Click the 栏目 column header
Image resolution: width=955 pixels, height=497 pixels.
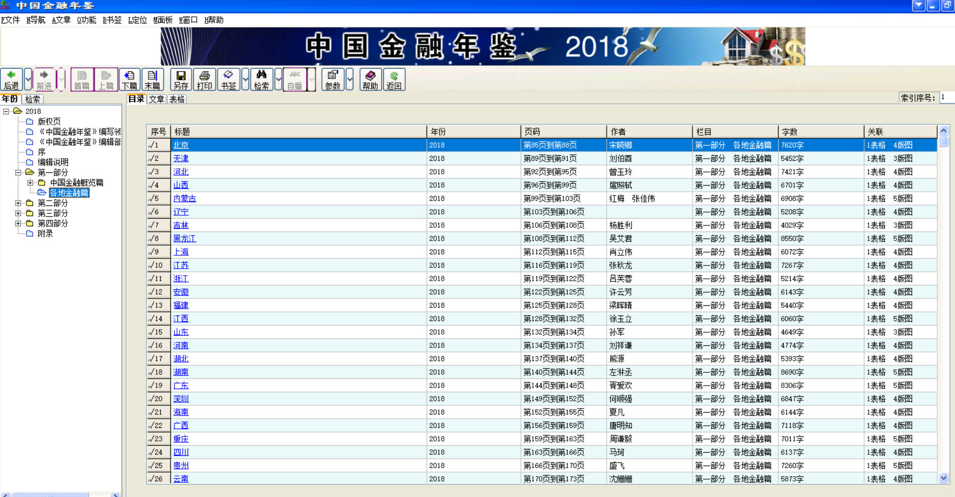click(x=735, y=132)
